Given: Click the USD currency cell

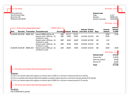Looking at the screenshot, I should [62, 48].
